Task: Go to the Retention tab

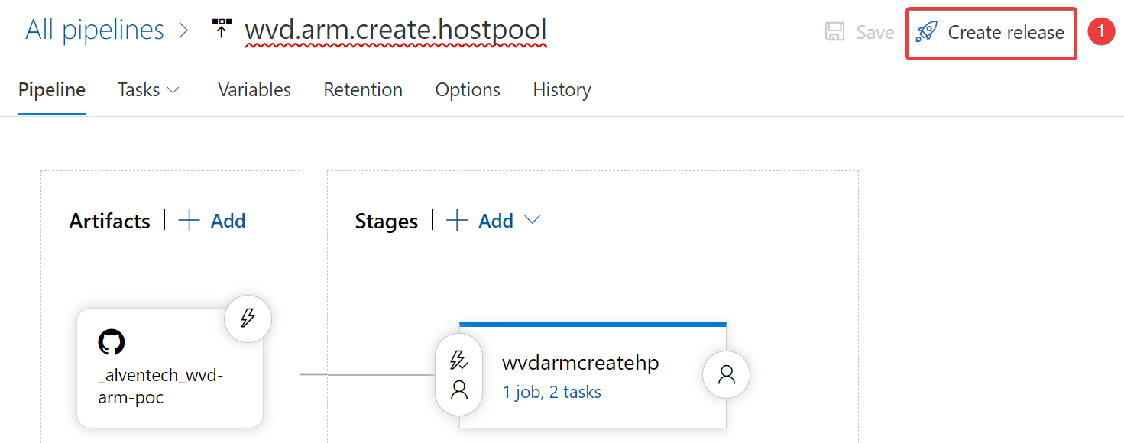Action: 363,90
